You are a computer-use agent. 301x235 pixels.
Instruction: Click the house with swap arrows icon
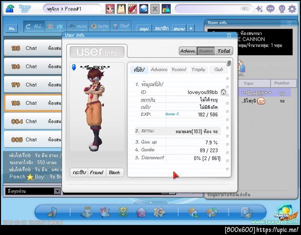pos(211,212)
